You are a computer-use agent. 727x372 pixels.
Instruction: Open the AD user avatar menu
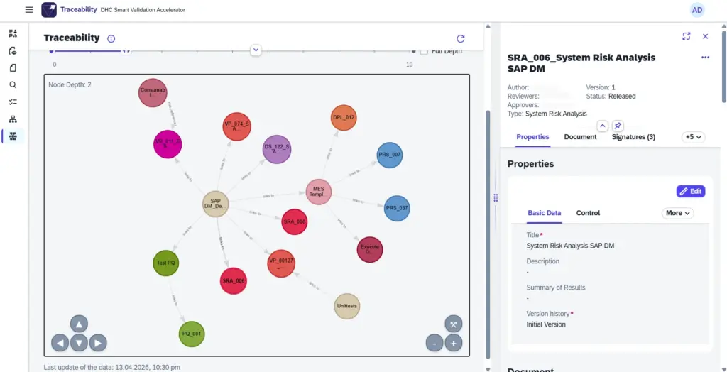[x=697, y=10]
